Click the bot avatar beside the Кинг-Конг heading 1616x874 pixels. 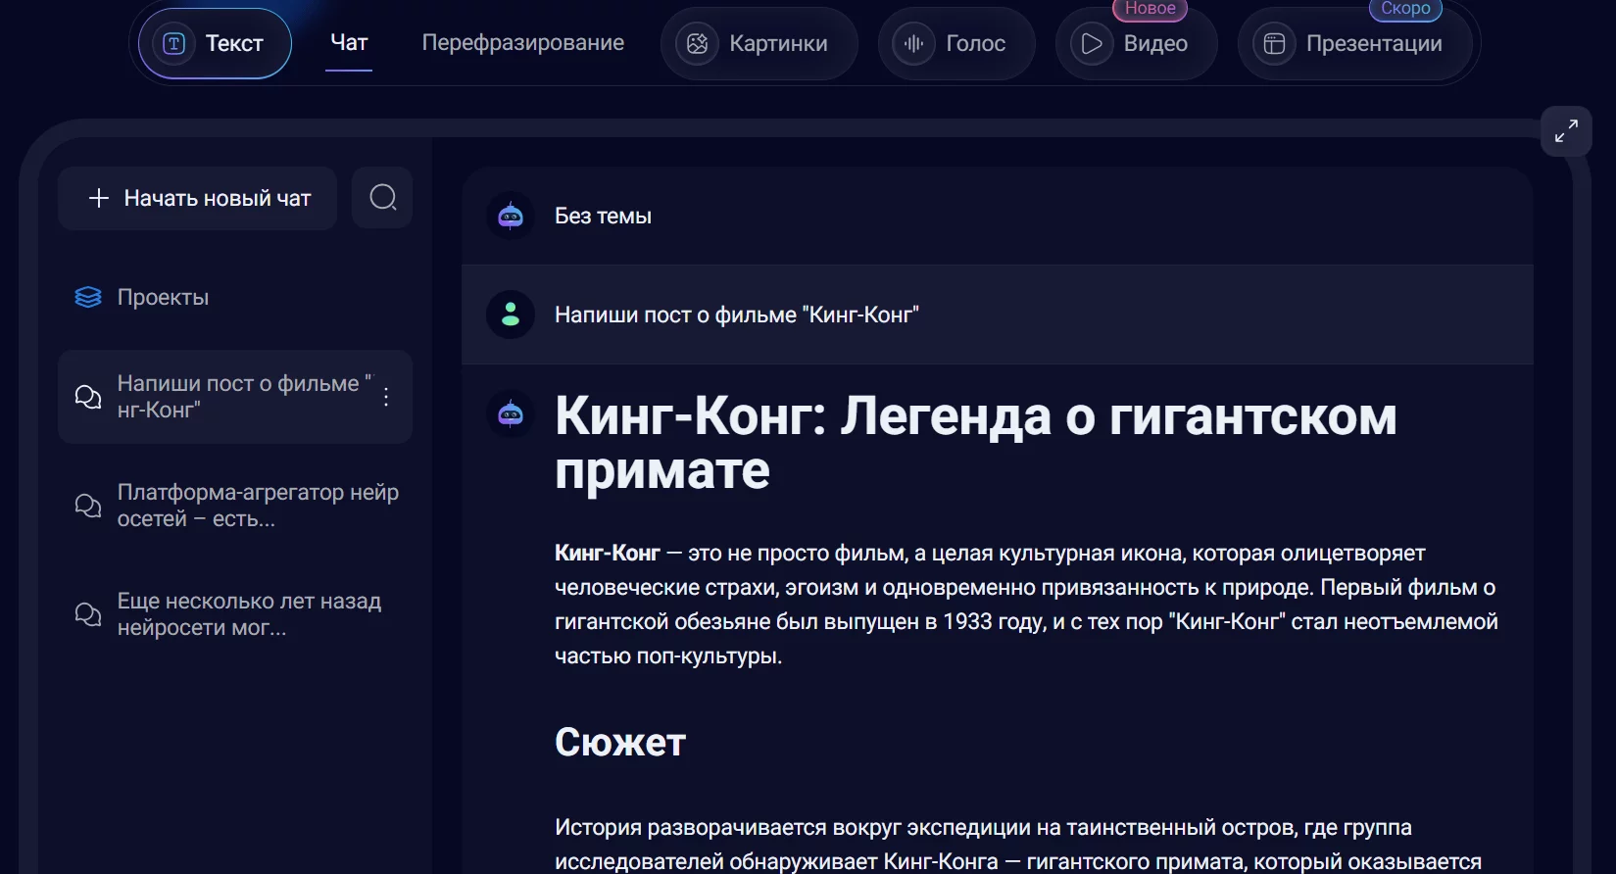(511, 413)
